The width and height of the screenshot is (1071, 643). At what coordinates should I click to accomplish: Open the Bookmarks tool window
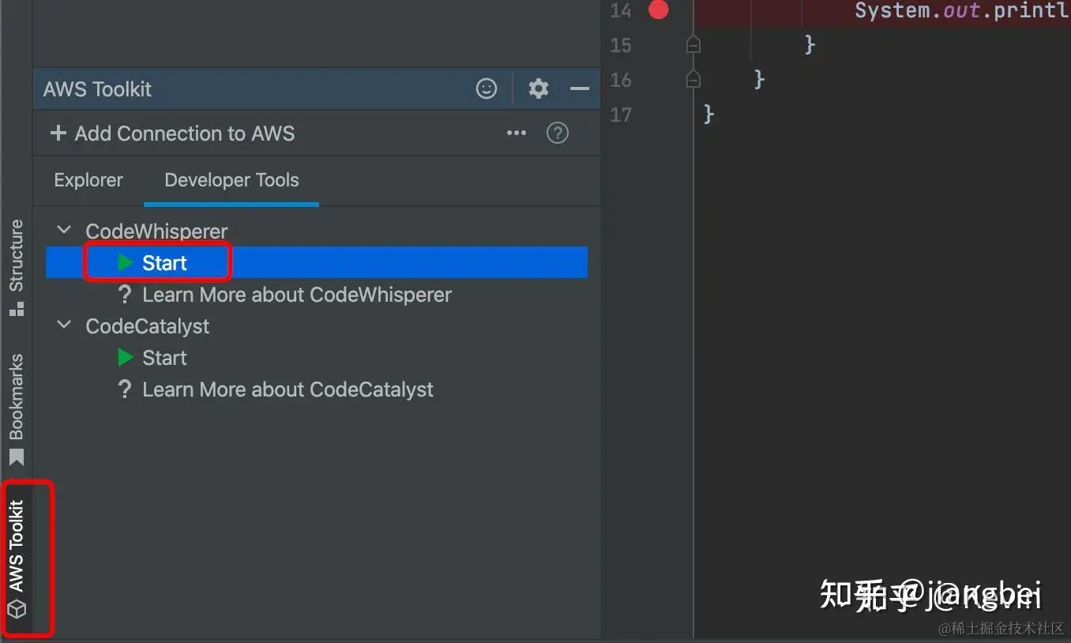[17, 409]
